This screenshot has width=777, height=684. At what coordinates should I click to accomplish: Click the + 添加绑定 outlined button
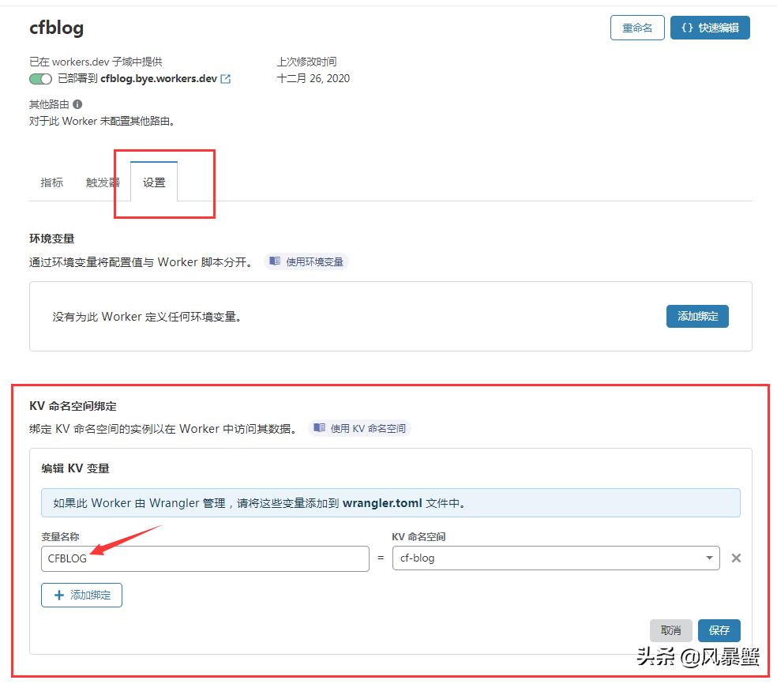click(x=81, y=595)
